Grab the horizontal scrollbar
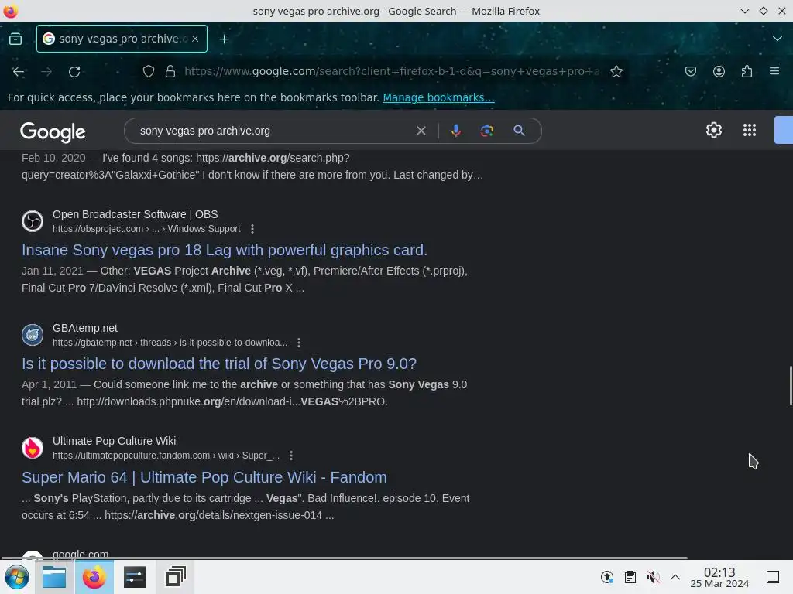793x594 pixels. tap(344, 558)
